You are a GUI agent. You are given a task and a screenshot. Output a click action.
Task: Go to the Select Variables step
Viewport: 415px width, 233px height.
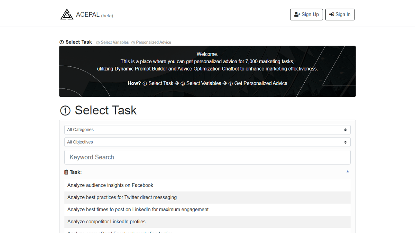(112, 43)
